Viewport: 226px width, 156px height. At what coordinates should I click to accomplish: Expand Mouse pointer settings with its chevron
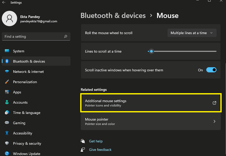point(214,121)
